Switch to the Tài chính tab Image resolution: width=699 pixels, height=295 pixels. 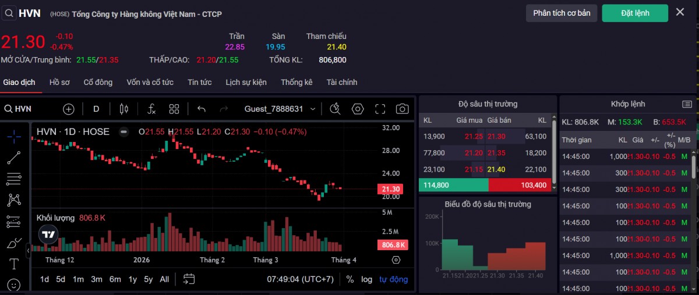click(342, 82)
